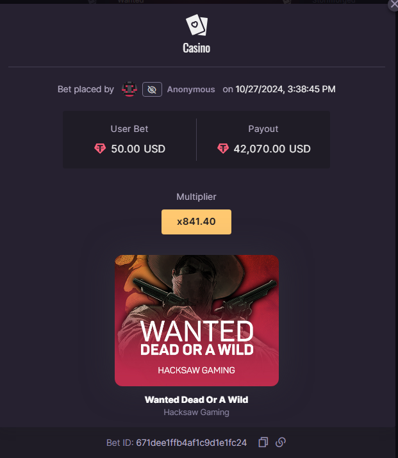Screen dimensions: 398x458
Task: Click the hidden-eye anonymous badge icon
Action: point(152,90)
